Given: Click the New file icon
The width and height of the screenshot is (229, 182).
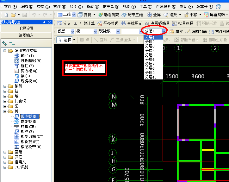Looking at the screenshot, I should click(x=6, y=15).
